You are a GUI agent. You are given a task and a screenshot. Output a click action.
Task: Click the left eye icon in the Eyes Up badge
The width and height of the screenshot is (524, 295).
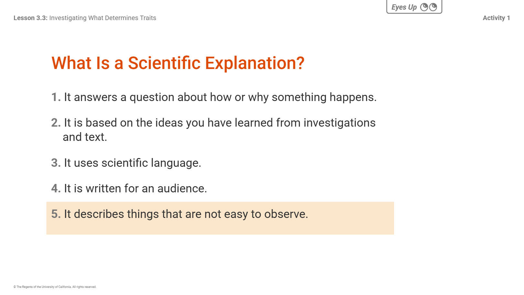424,7
